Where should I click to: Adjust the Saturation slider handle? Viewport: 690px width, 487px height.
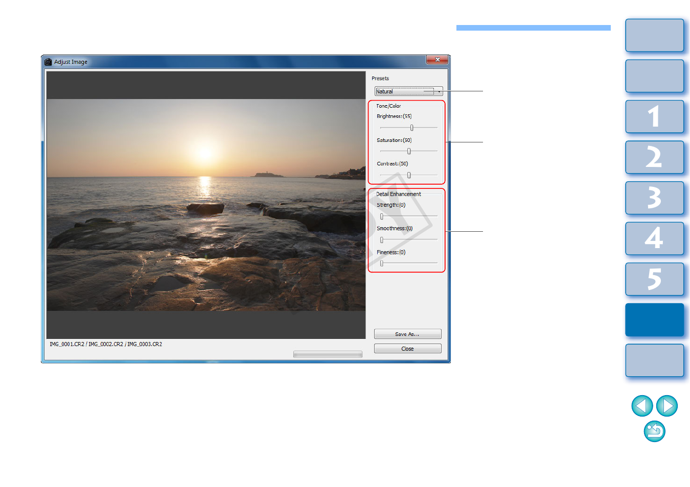pos(409,151)
